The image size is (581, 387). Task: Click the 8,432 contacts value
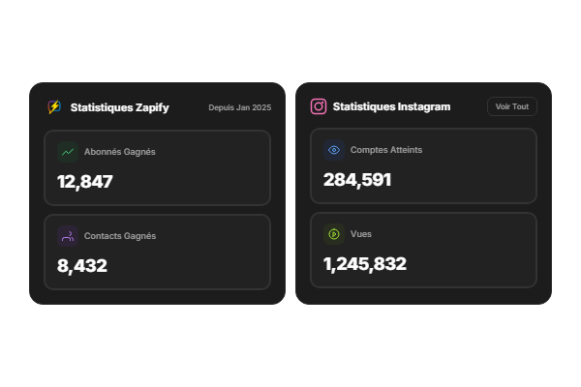pyautogui.click(x=82, y=265)
